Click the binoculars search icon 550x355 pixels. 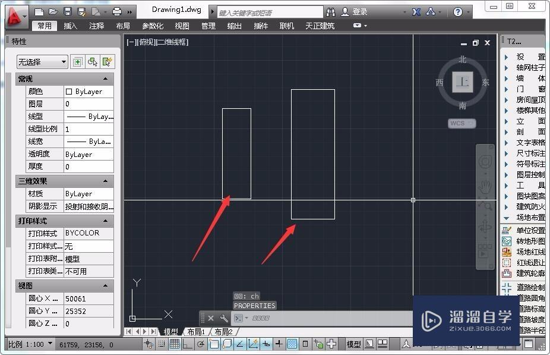(x=330, y=12)
